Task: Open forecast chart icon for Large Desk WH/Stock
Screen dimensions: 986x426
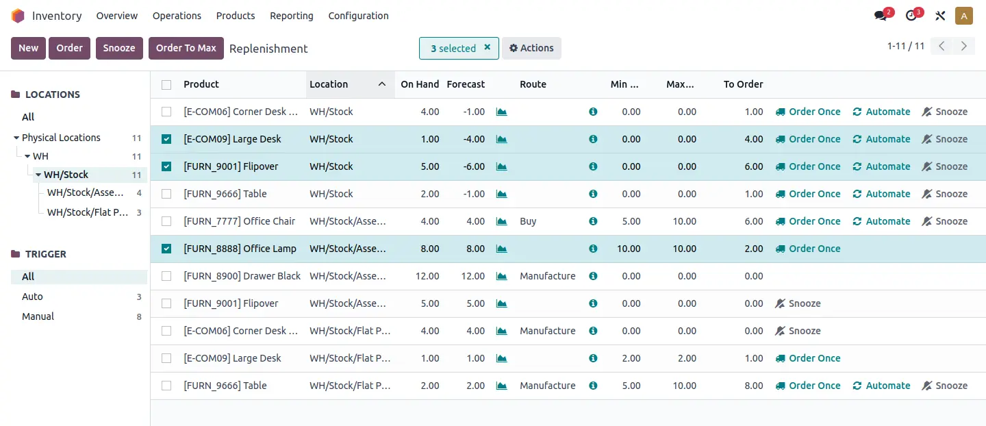Action: [501, 139]
